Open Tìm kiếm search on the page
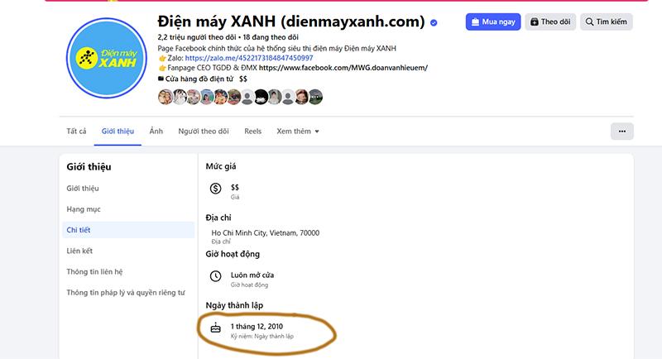The image size is (662, 359). click(x=607, y=22)
